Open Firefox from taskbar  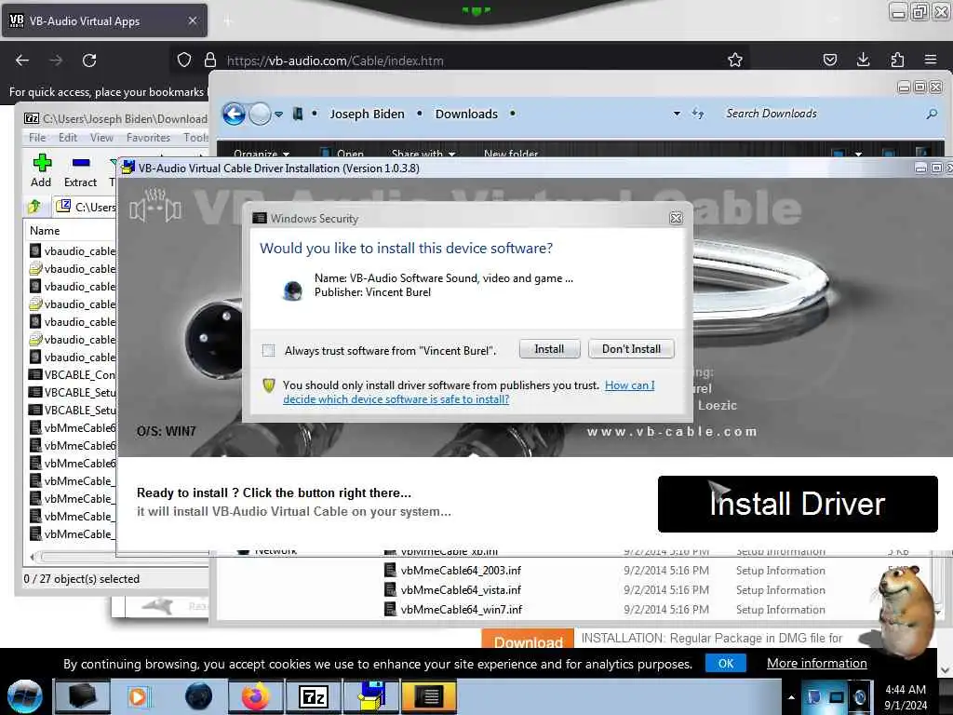click(255, 696)
